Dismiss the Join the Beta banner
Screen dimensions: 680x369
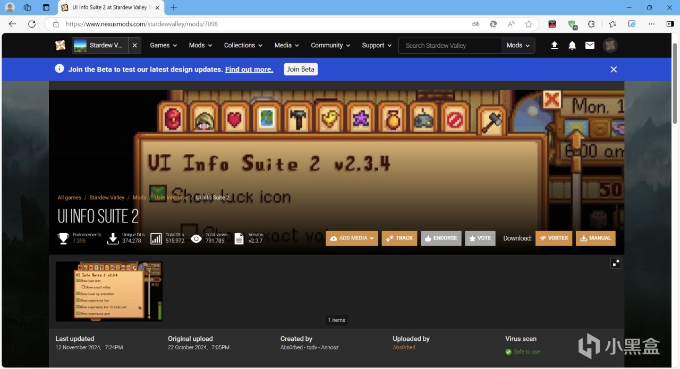(x=614, y=70)
